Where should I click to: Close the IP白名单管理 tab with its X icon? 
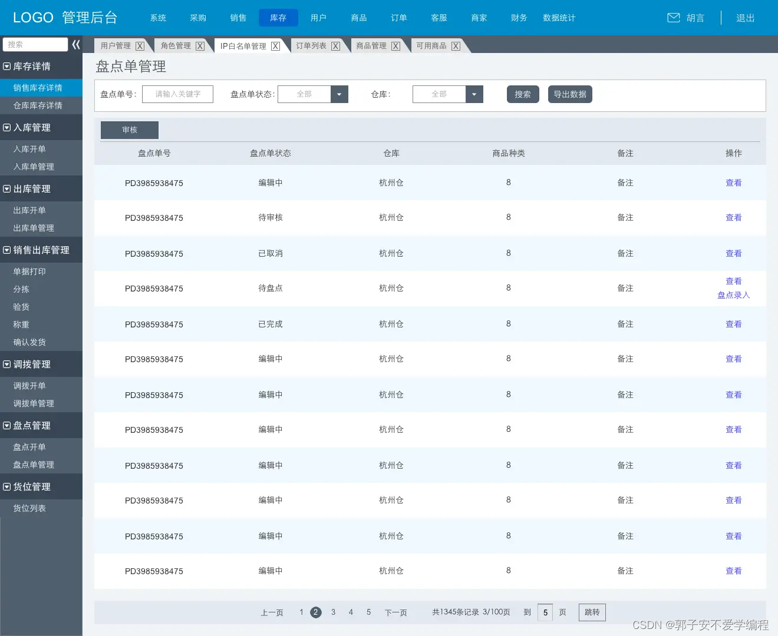click(275, 46)
